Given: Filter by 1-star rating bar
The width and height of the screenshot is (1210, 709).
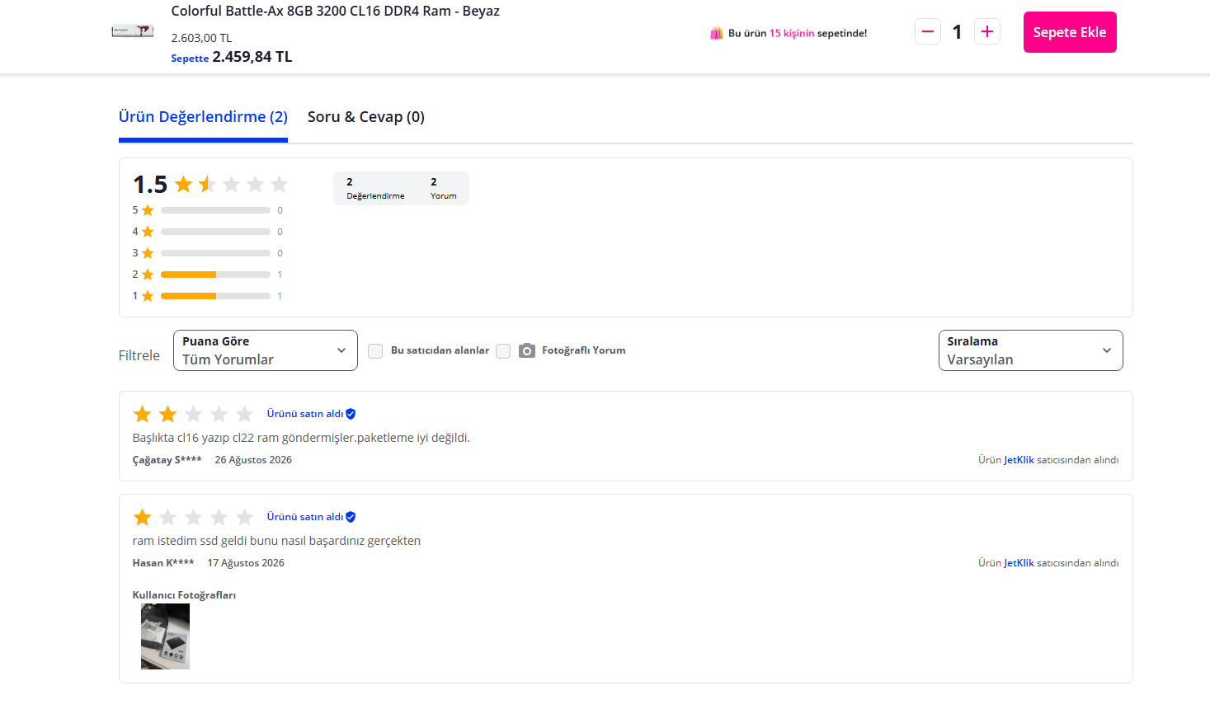Looking at the screenshot, I should (215, 296).
